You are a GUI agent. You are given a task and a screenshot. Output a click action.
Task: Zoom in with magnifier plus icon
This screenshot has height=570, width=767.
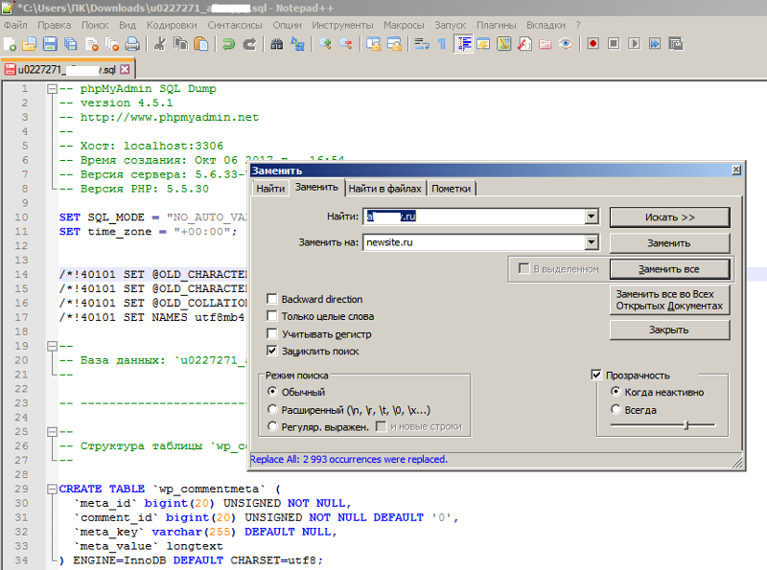pyautogui.click(x=325, y=44)
